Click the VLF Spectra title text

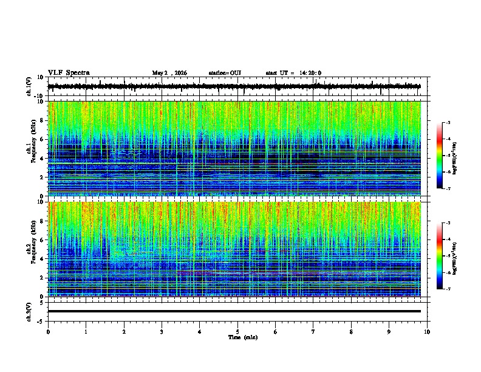(x=69, y=73)
